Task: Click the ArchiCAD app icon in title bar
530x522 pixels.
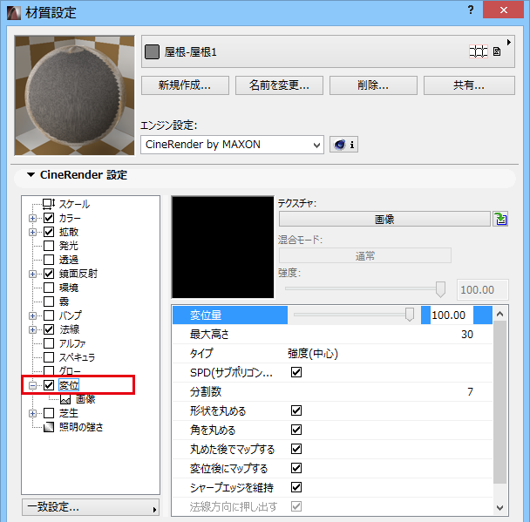Action: 14,12
